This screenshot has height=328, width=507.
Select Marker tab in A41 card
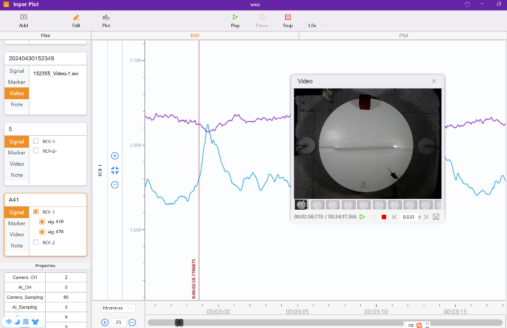pos(16,223)
